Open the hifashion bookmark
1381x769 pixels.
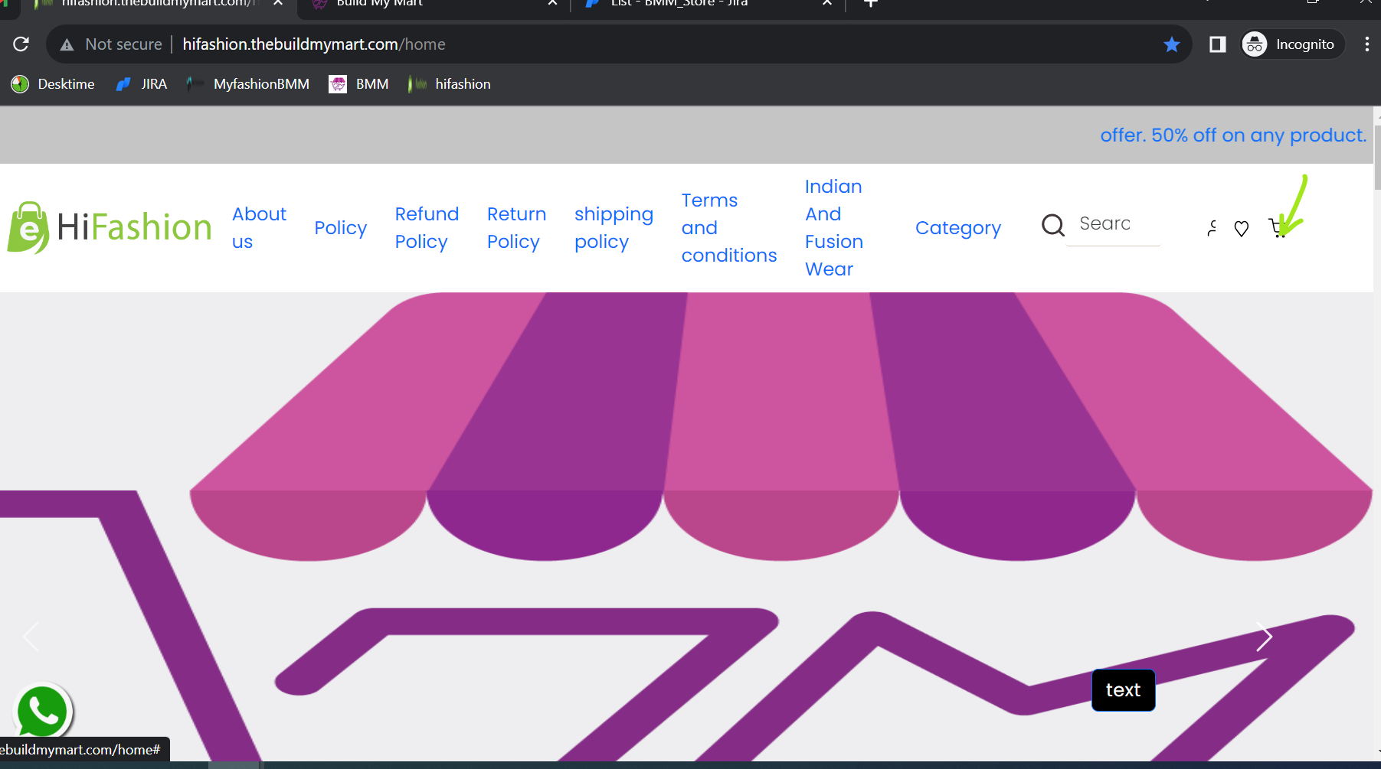(450, 84)
